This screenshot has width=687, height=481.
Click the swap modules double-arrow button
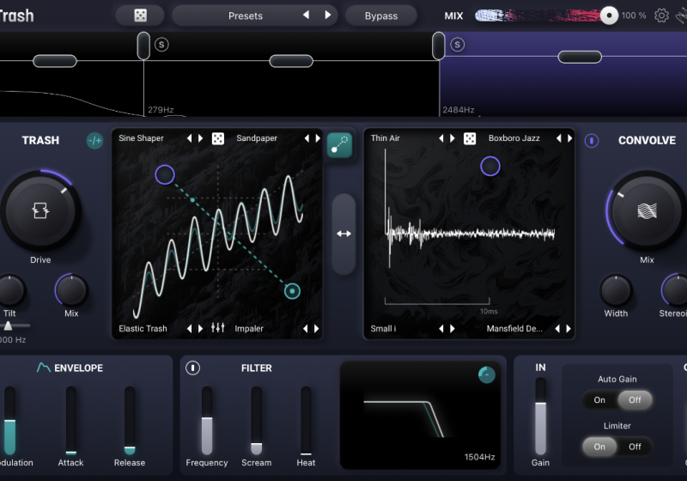(344, 234)
